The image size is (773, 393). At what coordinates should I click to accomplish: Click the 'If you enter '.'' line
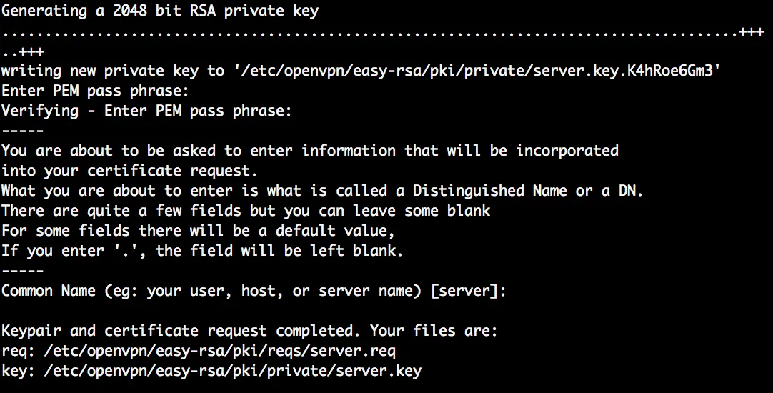(202, 251)
